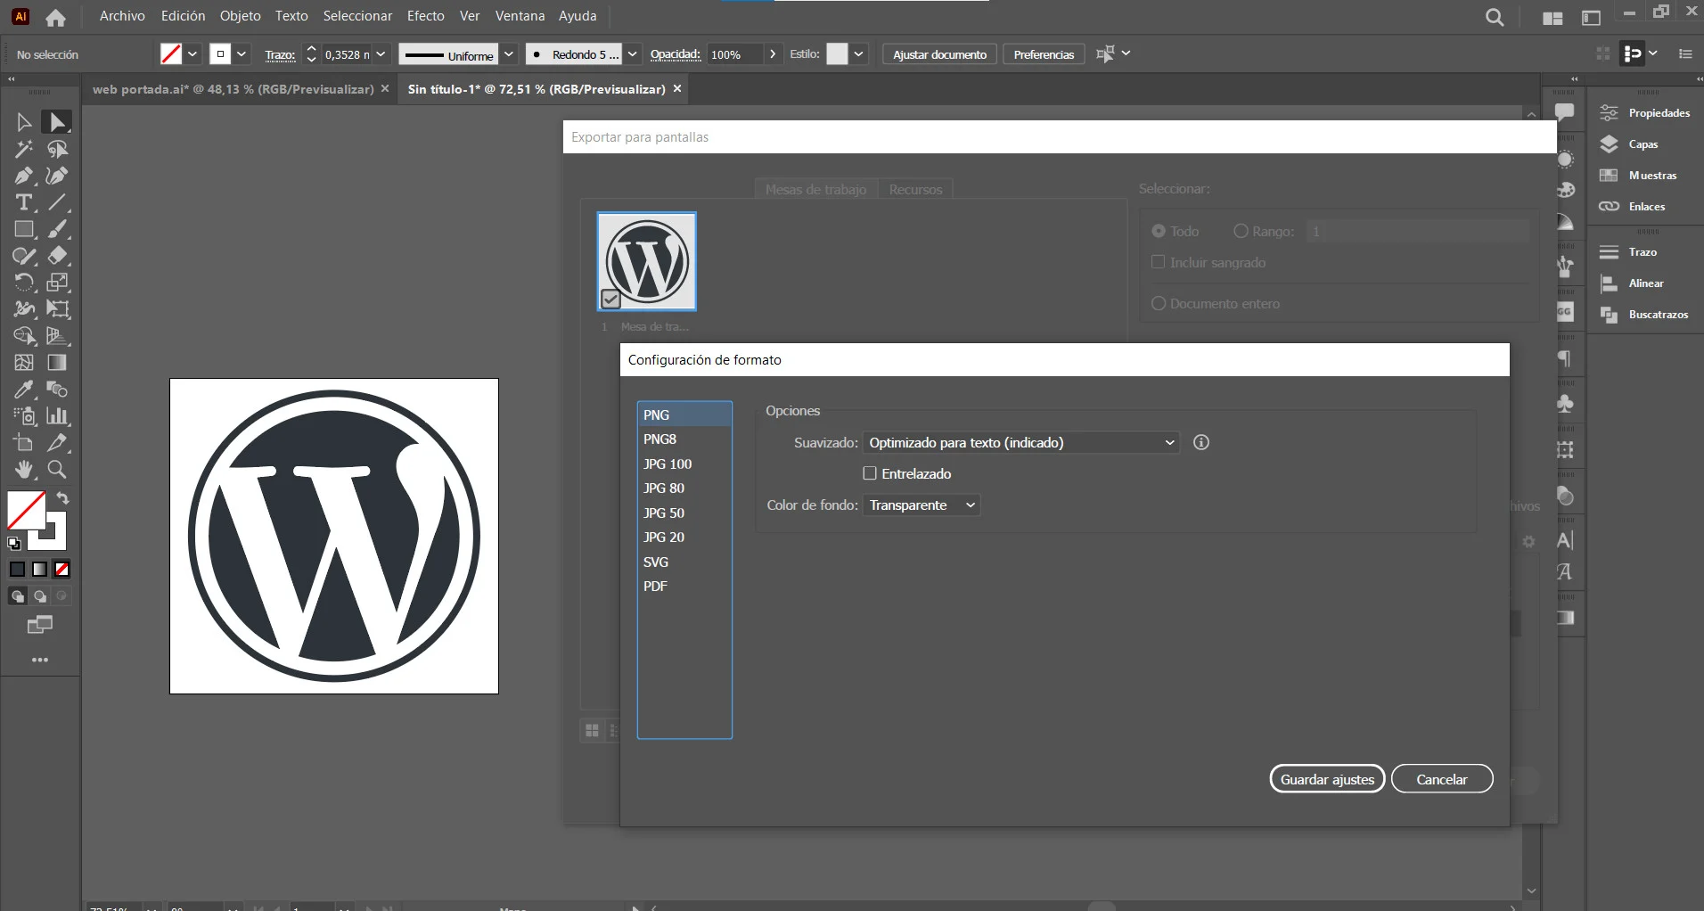The height and width of the screenshot is (911, 1704).
Task: Select the Eraser tool
Action: [58, 256]
